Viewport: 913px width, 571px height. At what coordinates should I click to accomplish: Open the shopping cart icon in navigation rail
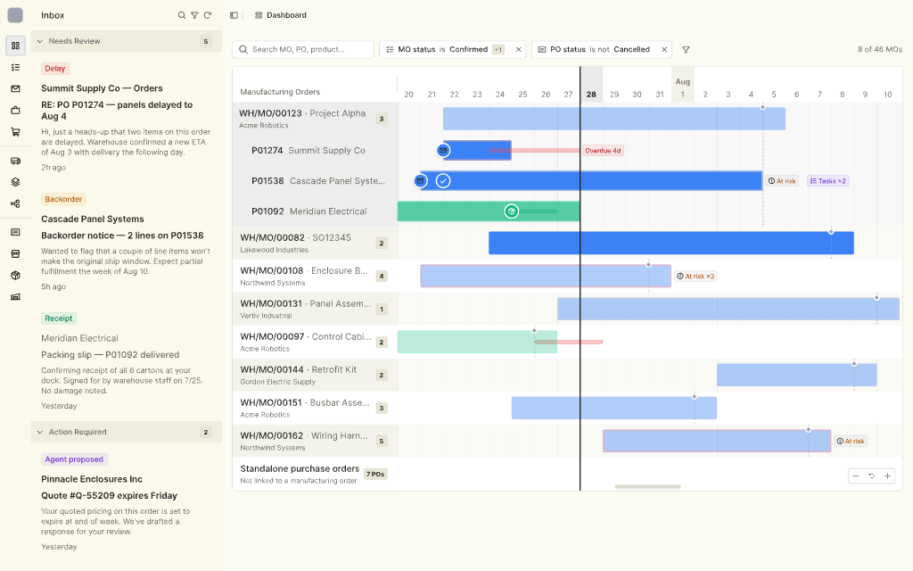(x=16, y=132)
